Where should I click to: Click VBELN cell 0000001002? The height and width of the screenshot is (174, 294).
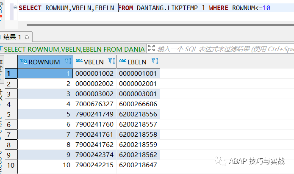[x=95, y=73]
